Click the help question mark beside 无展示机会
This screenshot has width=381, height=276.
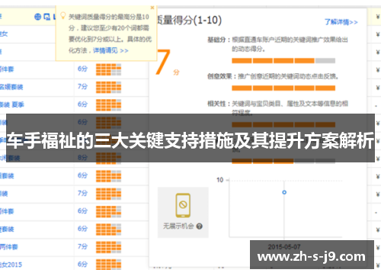[200, 226]
